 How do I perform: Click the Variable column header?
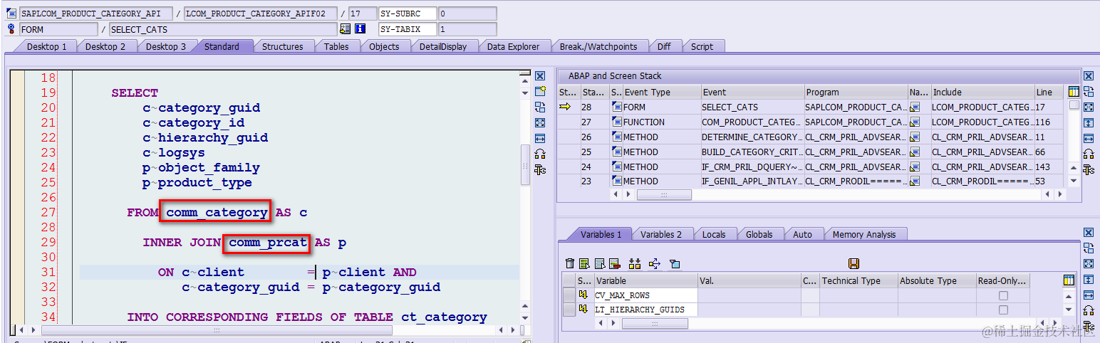[645, 280]
